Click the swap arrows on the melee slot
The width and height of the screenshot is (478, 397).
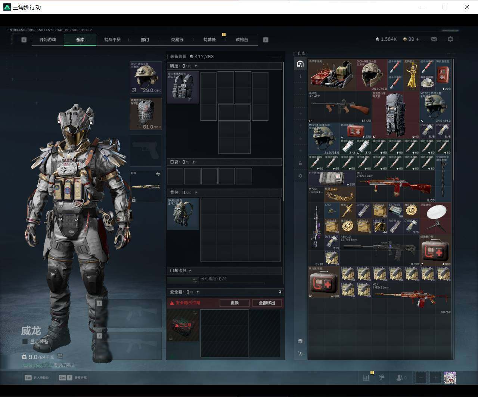click(x=158, y=174)
